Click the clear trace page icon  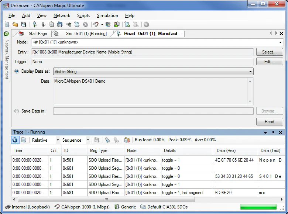24,140
